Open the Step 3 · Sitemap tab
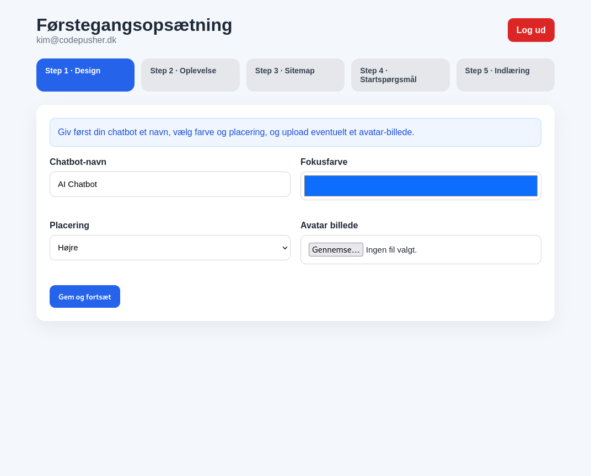Viewport: 591px width, 476px height. 295,74
